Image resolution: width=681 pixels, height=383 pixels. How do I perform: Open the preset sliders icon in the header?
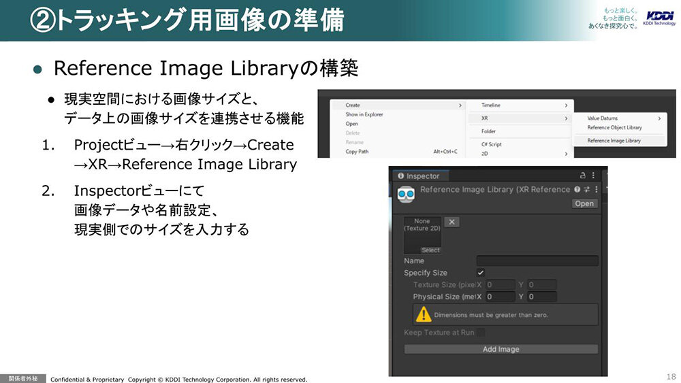(x=586, y=190)
